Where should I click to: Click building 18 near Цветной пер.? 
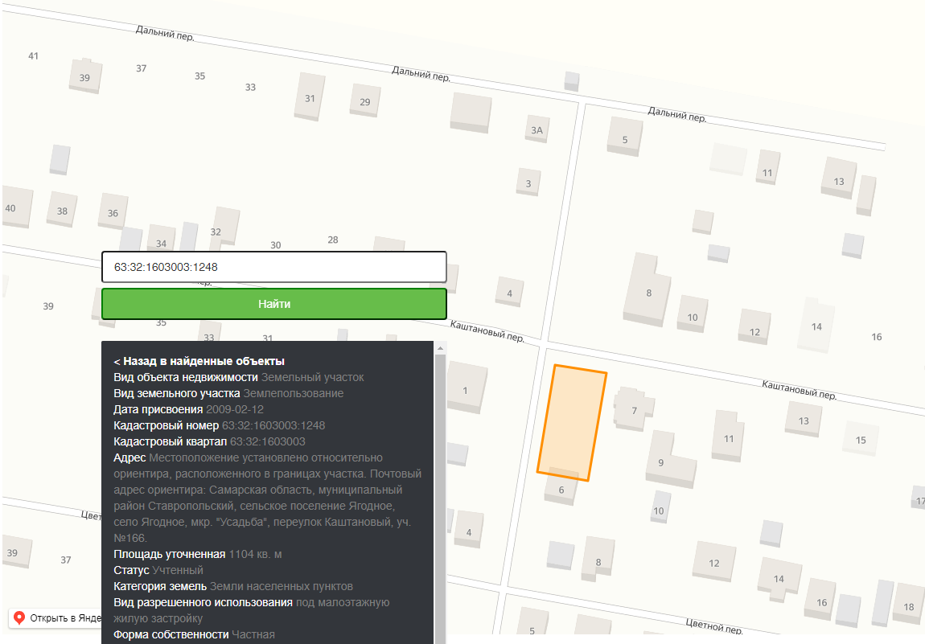(x=908, y=605)
